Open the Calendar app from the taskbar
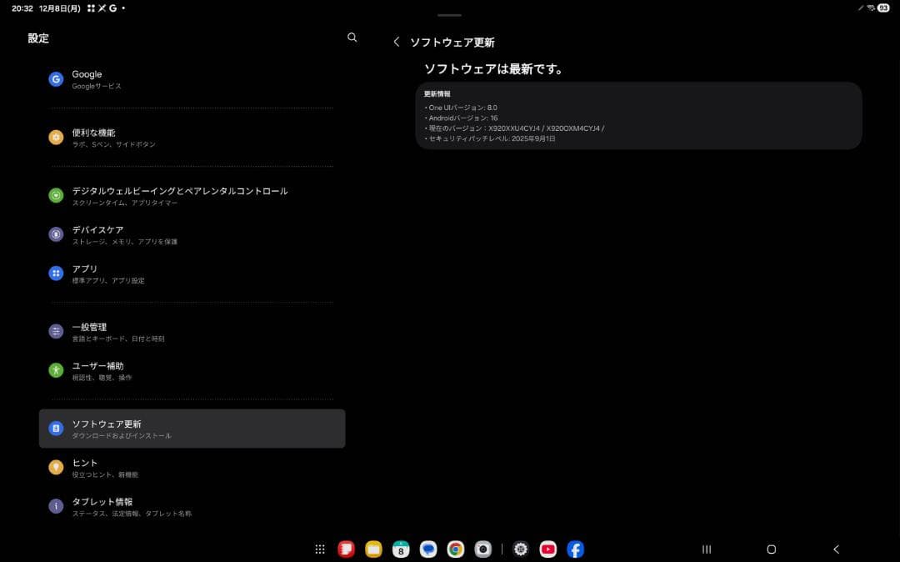Screen dimensions: 900x562 tap(401, 549)
